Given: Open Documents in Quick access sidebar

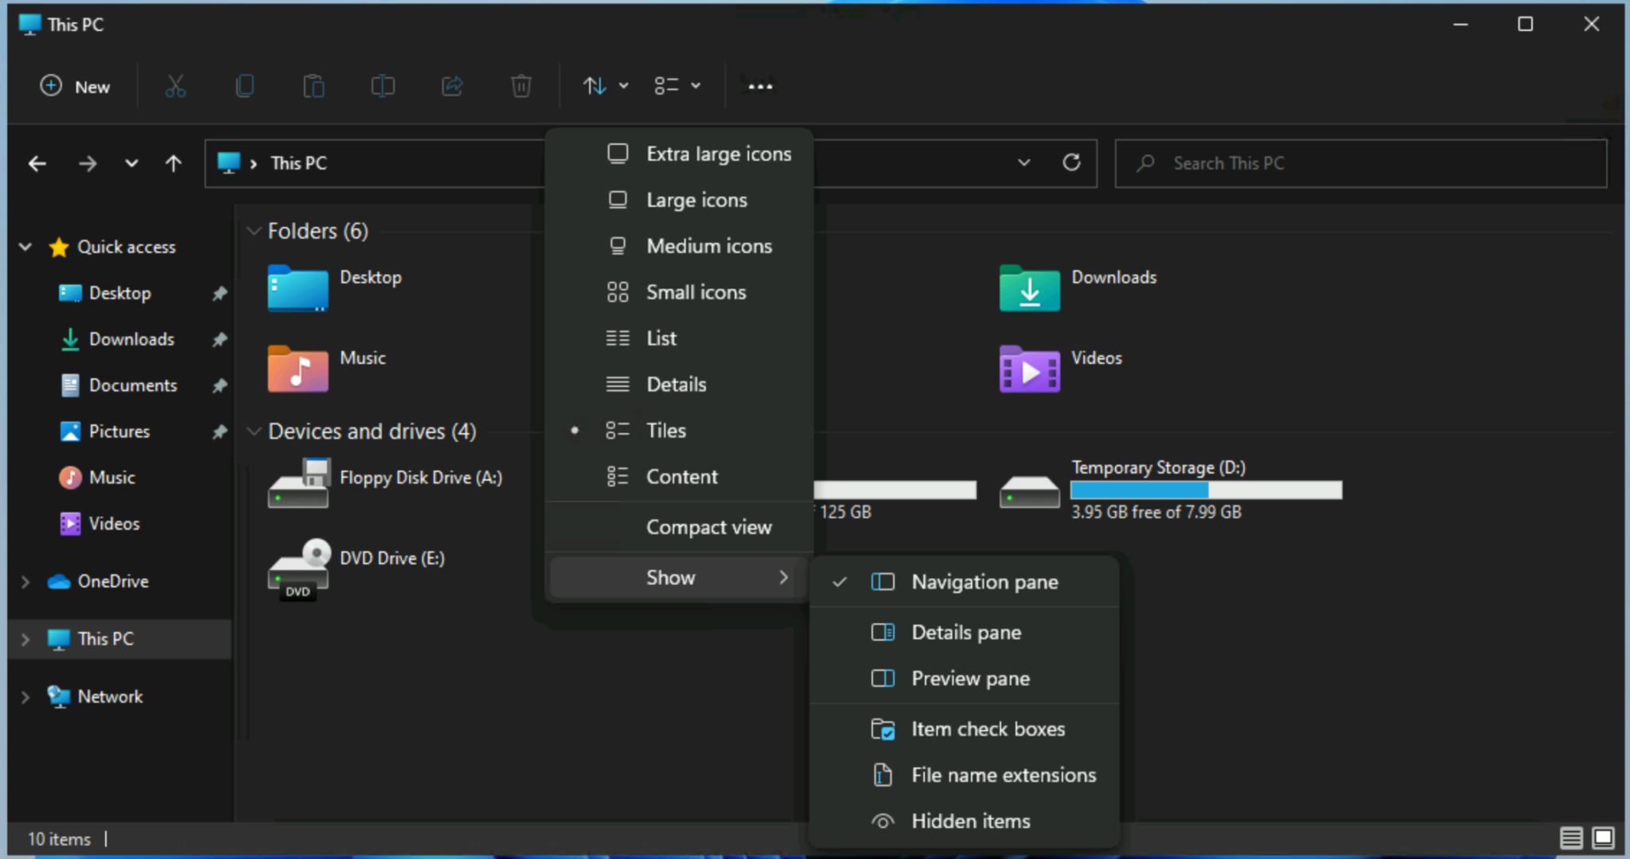Looking at the screenshot, I should click(x=133, y=385).
